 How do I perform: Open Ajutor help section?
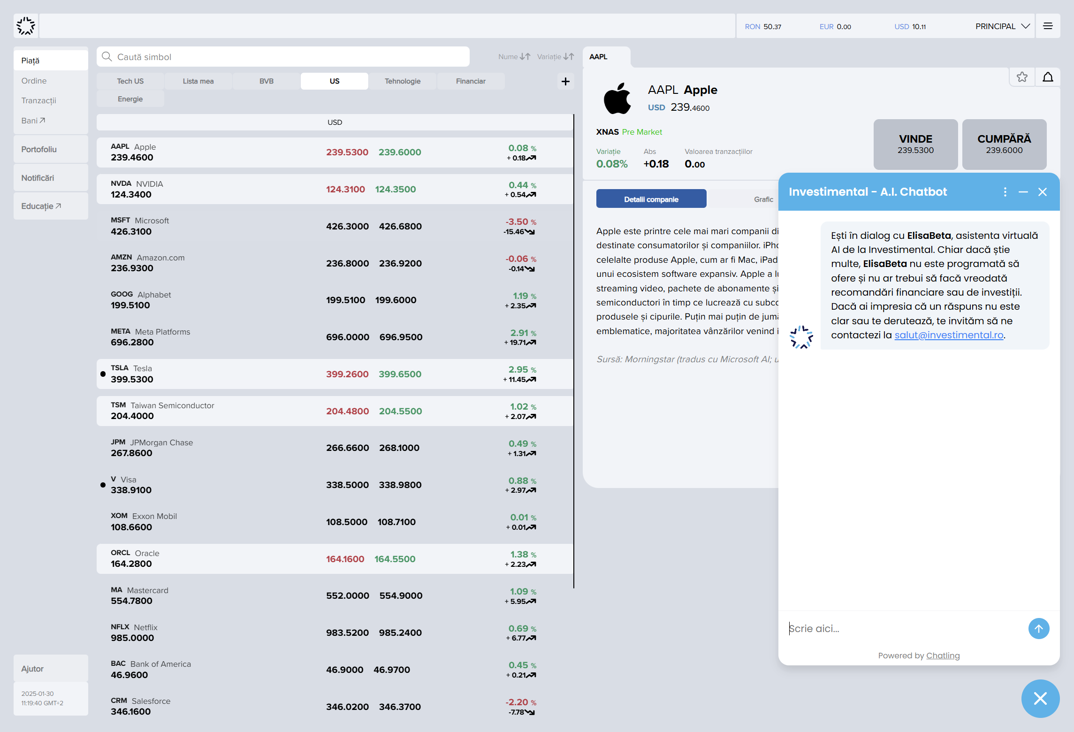pyautogui.click(x=51, y=669)
